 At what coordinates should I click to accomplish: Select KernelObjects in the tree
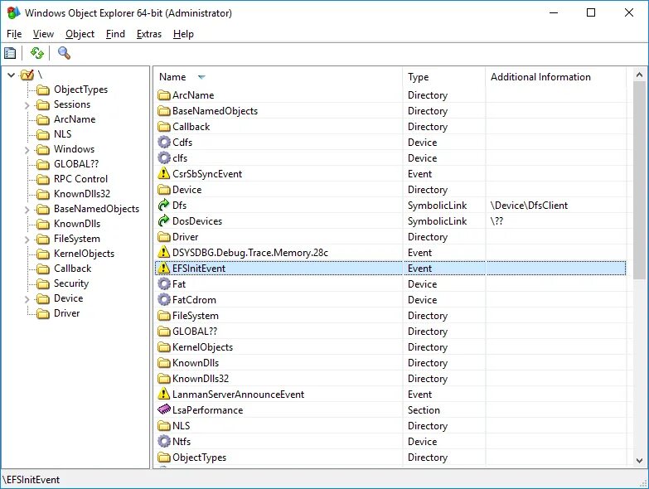pyautogui.click(x=84, y=253)
